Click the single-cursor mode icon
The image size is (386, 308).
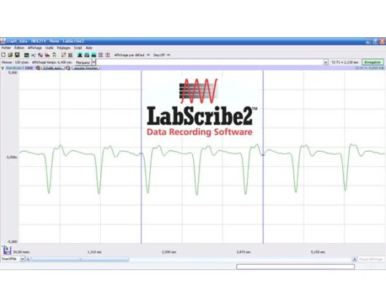coord(107,55)
